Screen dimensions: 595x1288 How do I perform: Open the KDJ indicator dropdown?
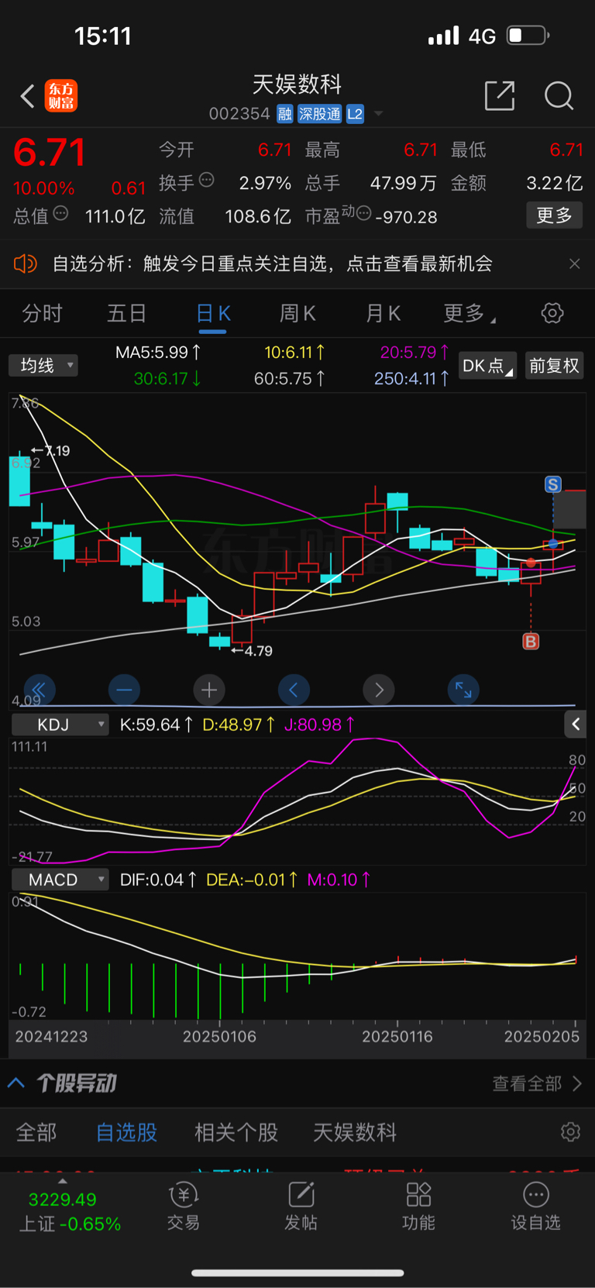[60, 725]
